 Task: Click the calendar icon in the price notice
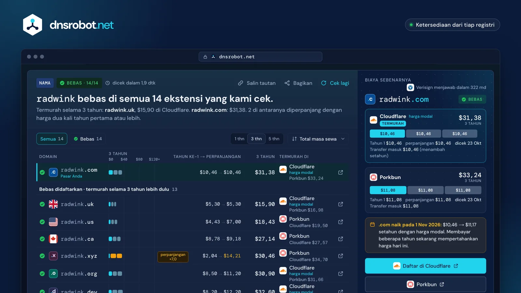coord(372,225)
